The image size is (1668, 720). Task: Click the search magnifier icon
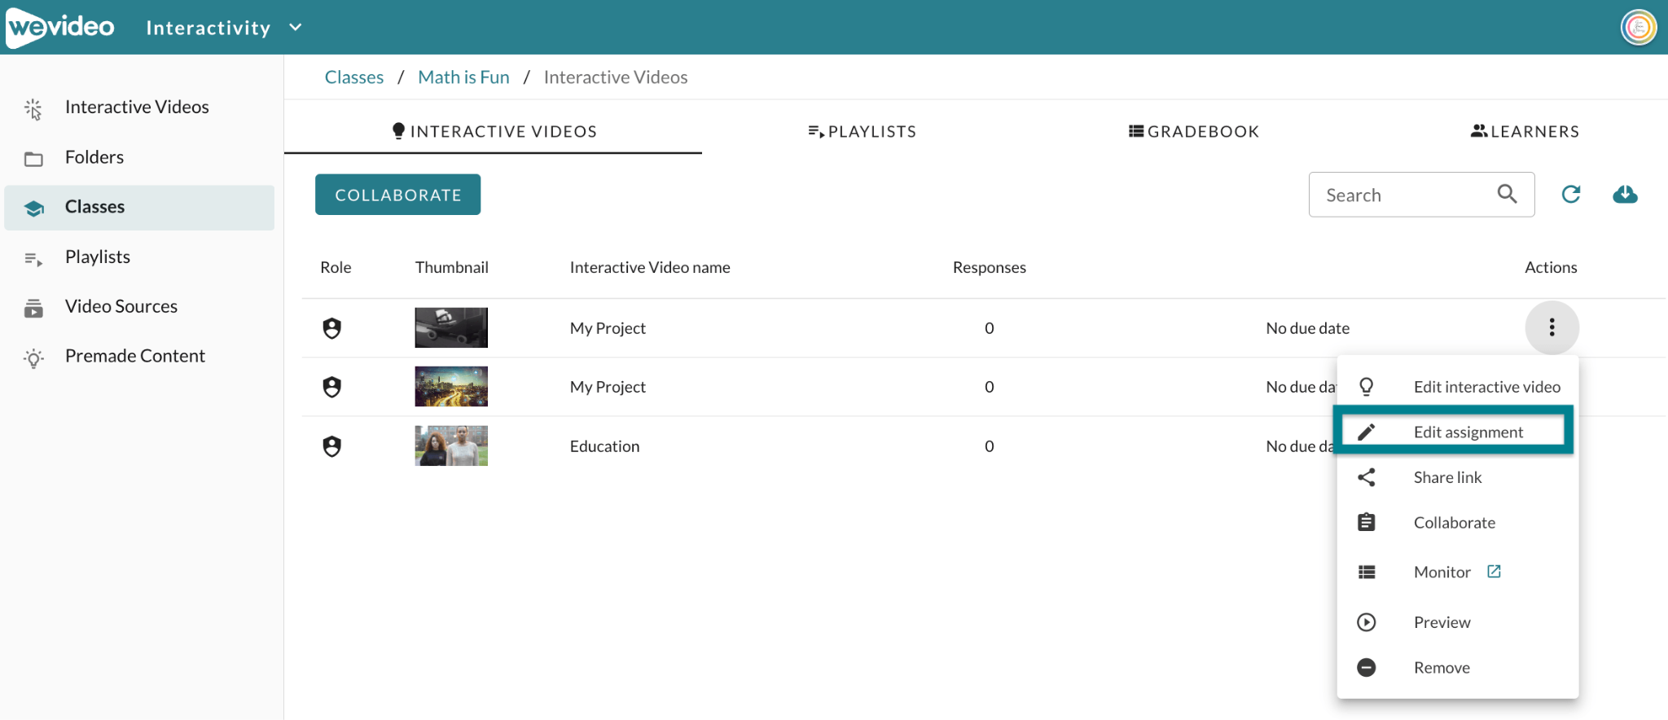pos(1507,194)
